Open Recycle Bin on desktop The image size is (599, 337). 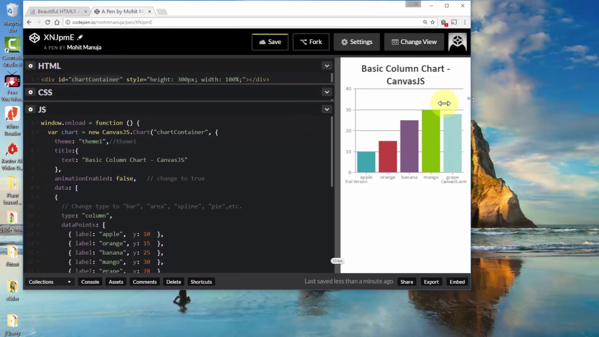tap(12, 16)
